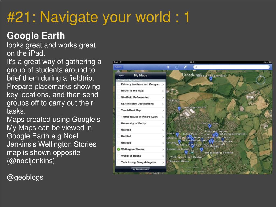Click the 'Tonedale' map label
276x207 pixels.
(173, 100)
